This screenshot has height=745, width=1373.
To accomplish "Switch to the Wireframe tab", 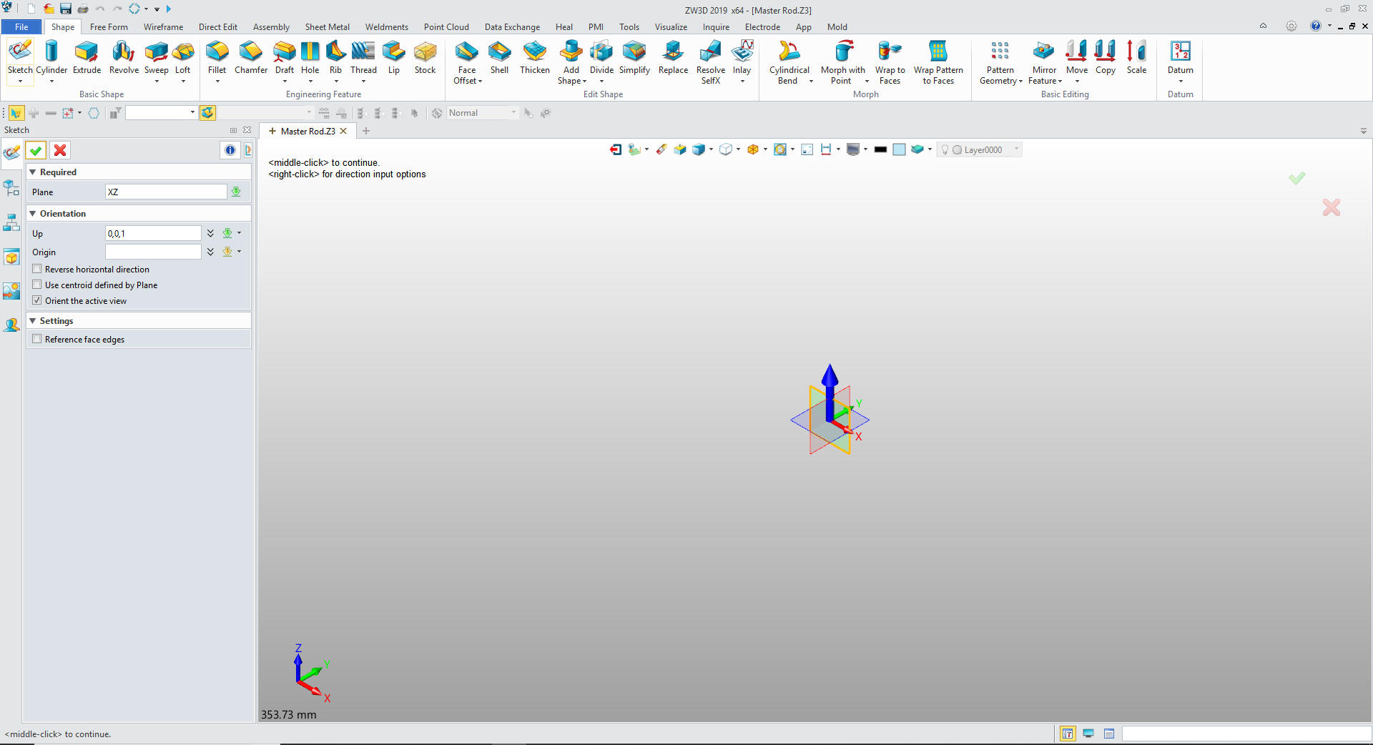I will (163, 27).
